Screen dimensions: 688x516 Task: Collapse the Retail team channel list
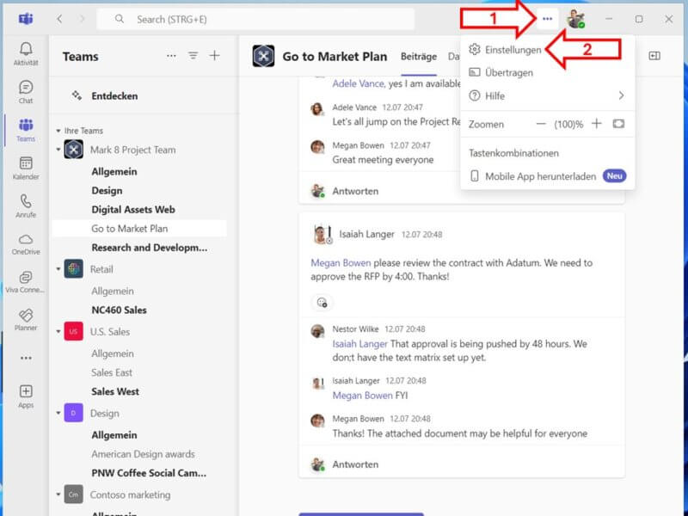[57, 267]
